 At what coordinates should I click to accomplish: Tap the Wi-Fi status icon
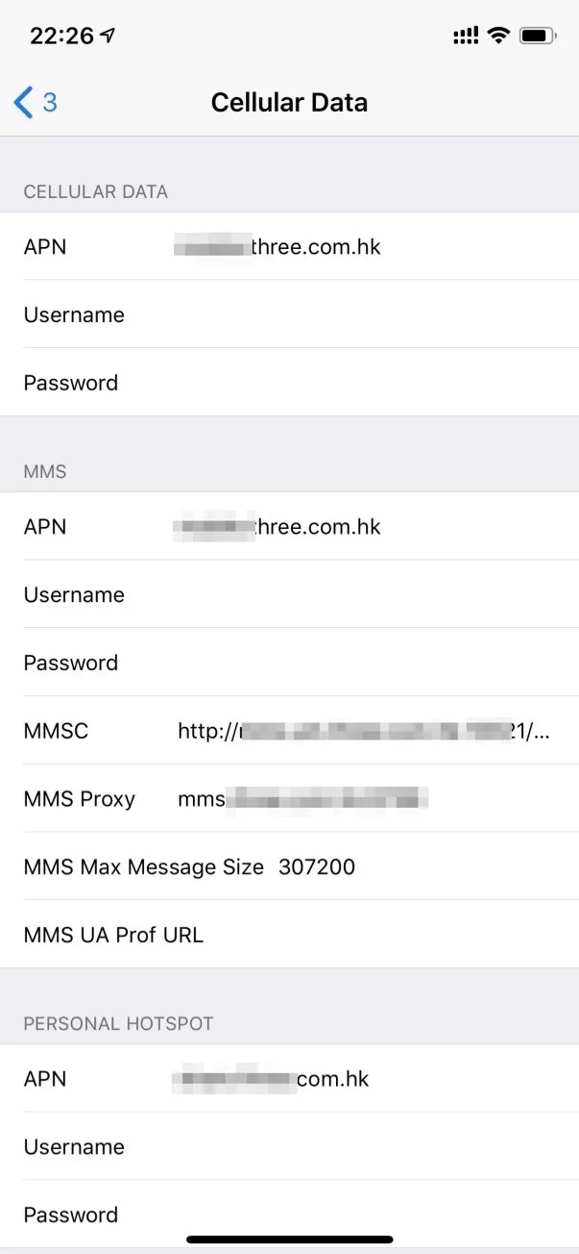coord(497,36)
